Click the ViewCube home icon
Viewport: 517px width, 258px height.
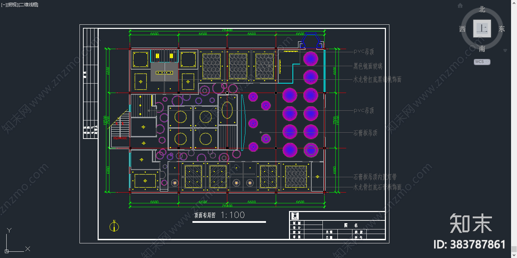460,6
